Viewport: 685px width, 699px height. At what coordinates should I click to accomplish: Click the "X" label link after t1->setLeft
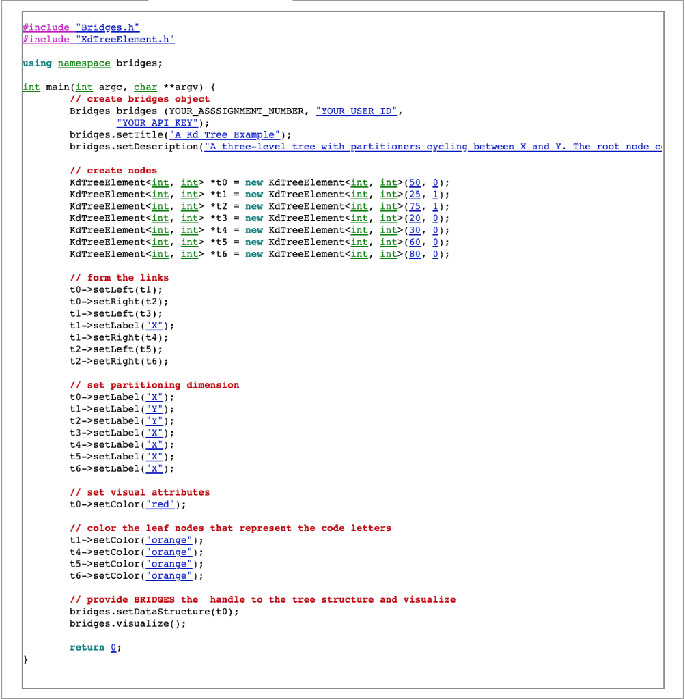[154, 325]
